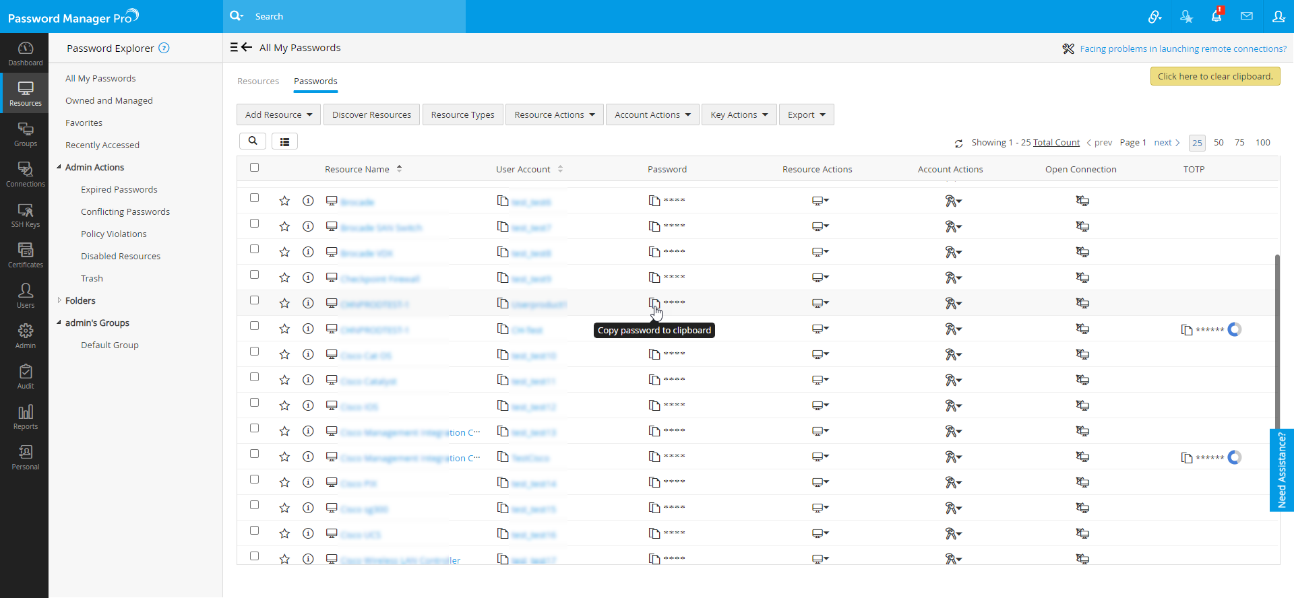Viewport: 1294px width, 598px height.
Task: Open the Export dropdown
Action: 806,114
